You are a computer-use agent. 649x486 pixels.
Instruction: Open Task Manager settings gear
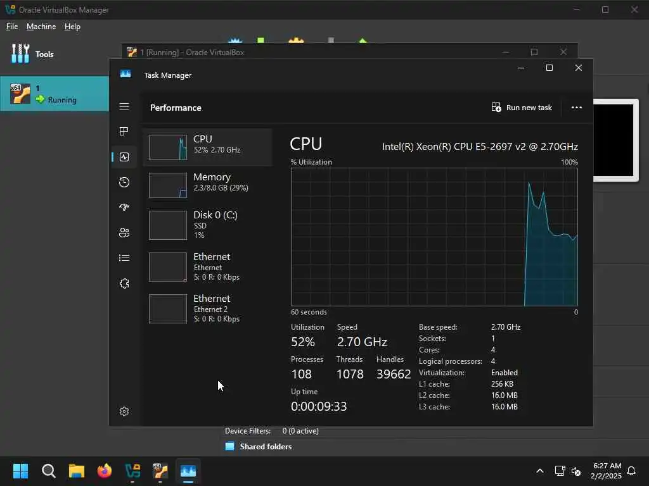click(x=124, y=411)
